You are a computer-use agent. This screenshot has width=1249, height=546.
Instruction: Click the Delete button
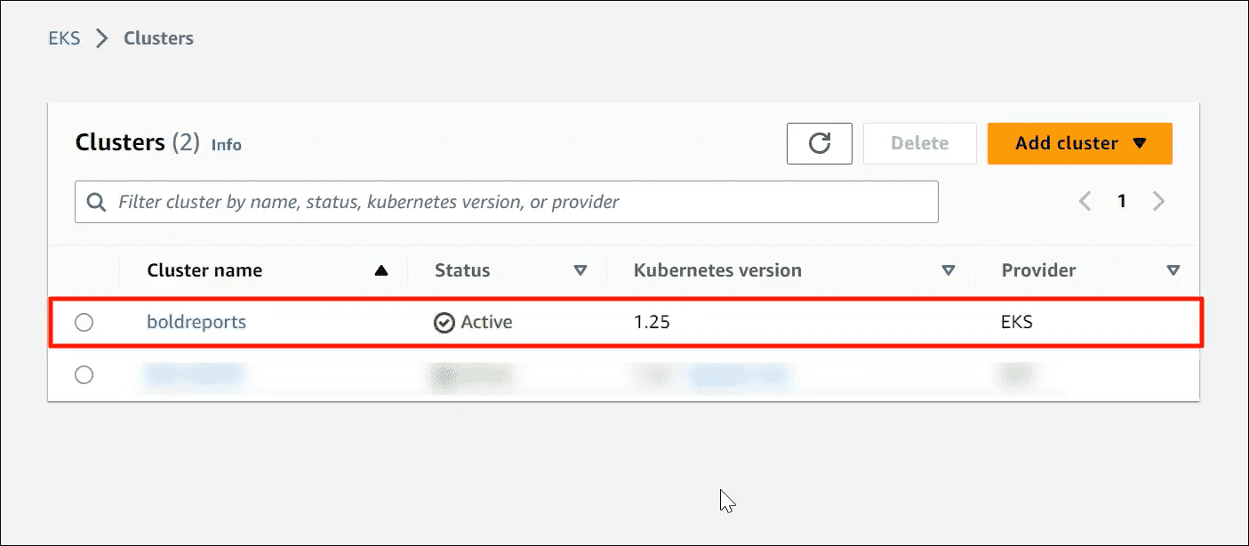tap(919, 143)
